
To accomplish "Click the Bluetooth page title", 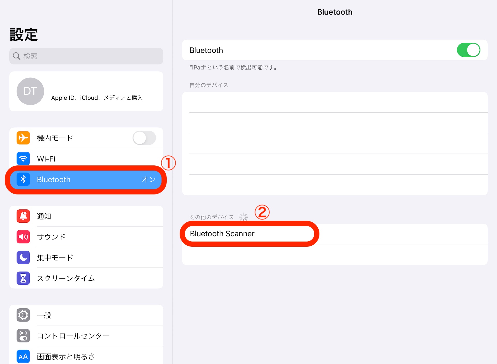I will [335, 12].
